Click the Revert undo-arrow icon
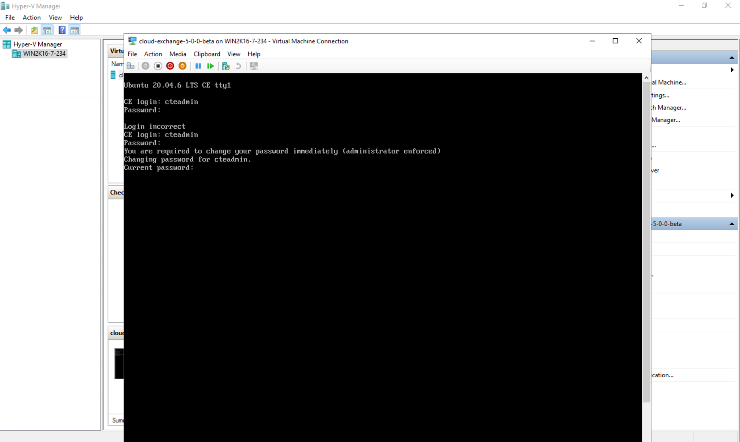This screenshot has width=740, height=442. (238, 66)
